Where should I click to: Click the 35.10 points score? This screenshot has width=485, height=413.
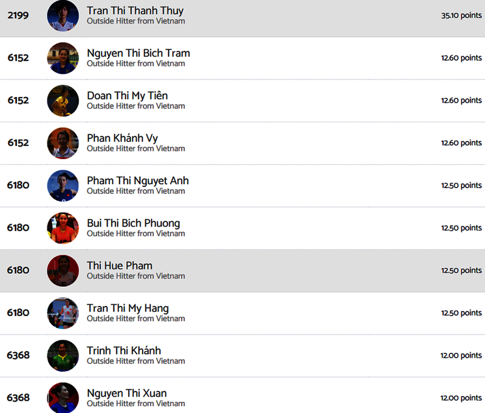click(461, 16)
